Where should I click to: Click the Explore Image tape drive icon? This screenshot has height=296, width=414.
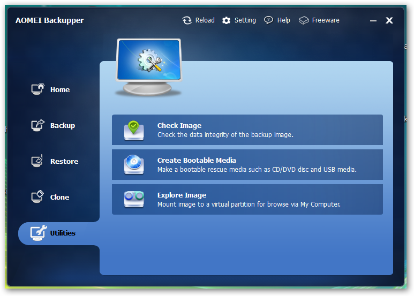point(134,199)
